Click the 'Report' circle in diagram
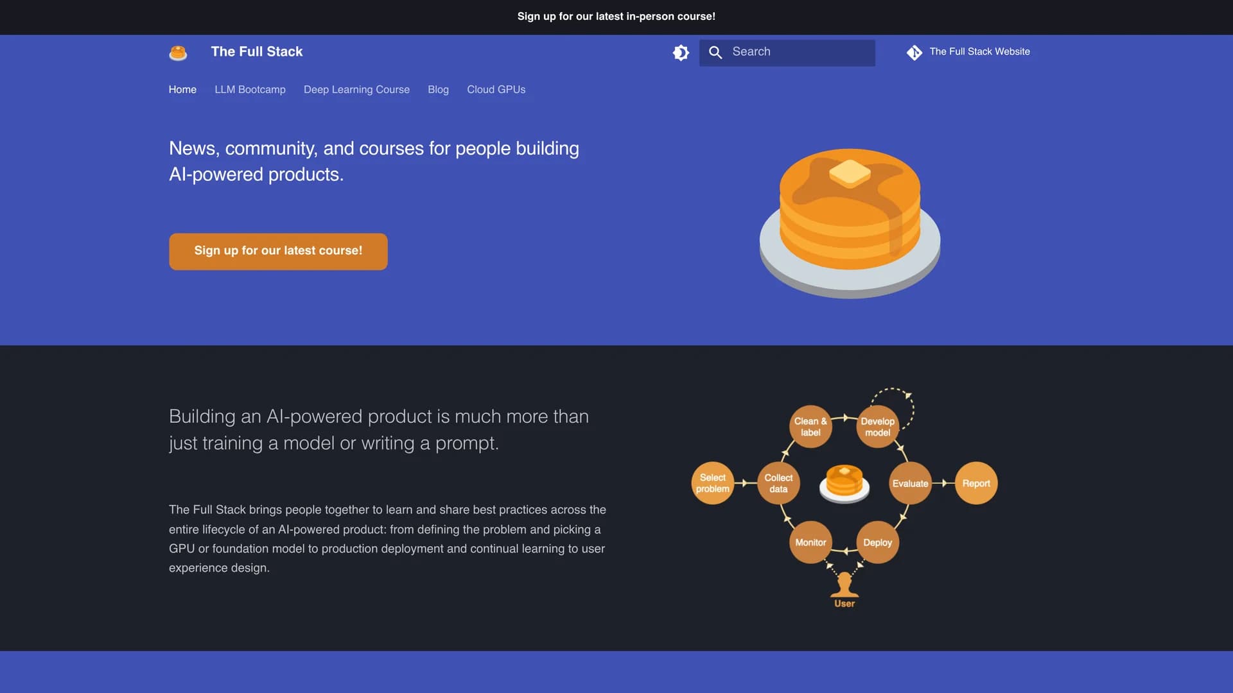Image resolution: width=1233 pixels, height=693 pixels. click(x=976, y=483)
